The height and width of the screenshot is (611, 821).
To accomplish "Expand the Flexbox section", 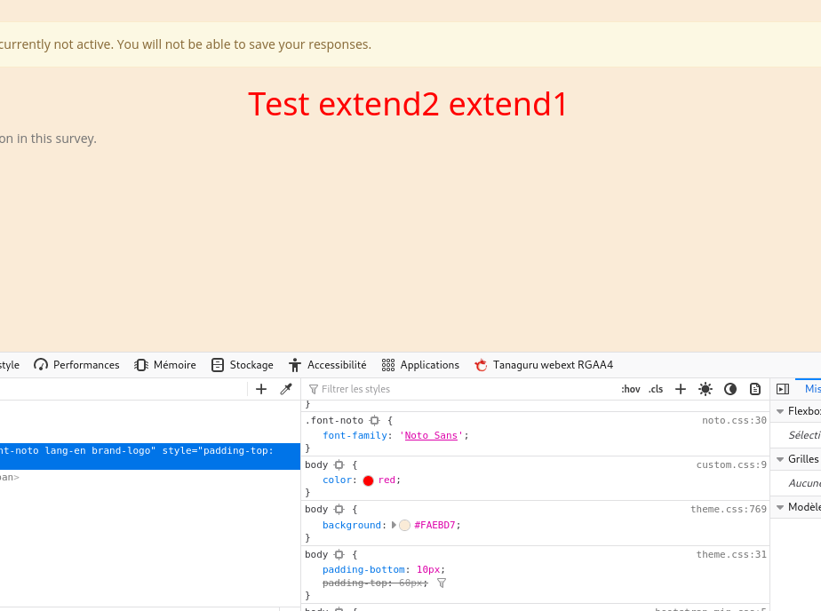I will coord(780,411).
